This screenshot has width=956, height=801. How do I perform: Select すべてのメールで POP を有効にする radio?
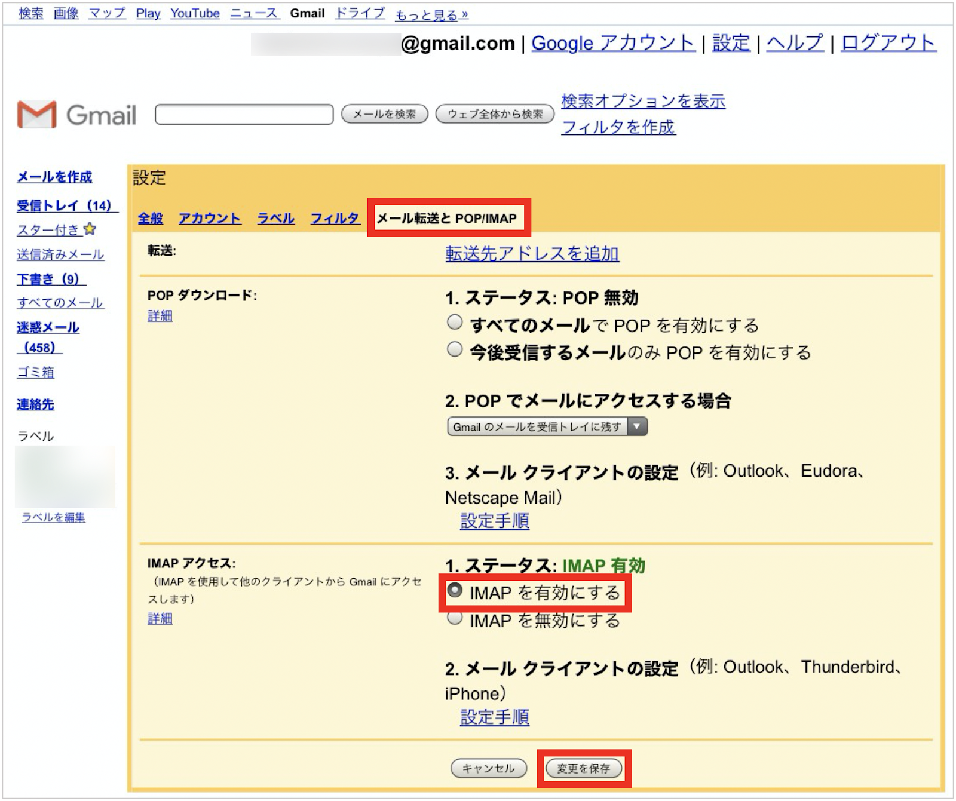455,323
